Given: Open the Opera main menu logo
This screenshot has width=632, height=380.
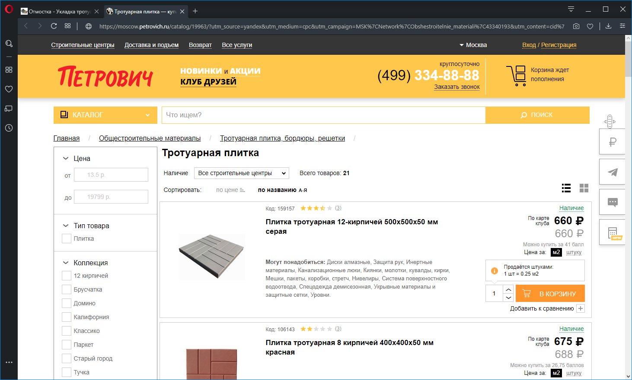Looking at the screenshot, I should [9, 9].
